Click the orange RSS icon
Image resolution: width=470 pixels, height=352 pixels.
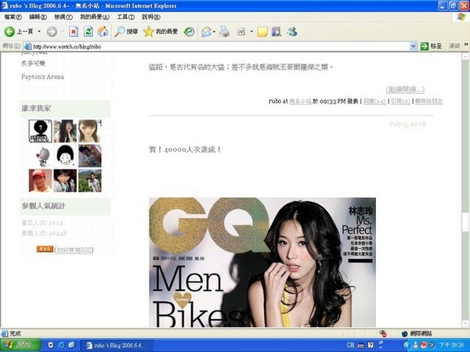tap(45, 249)
